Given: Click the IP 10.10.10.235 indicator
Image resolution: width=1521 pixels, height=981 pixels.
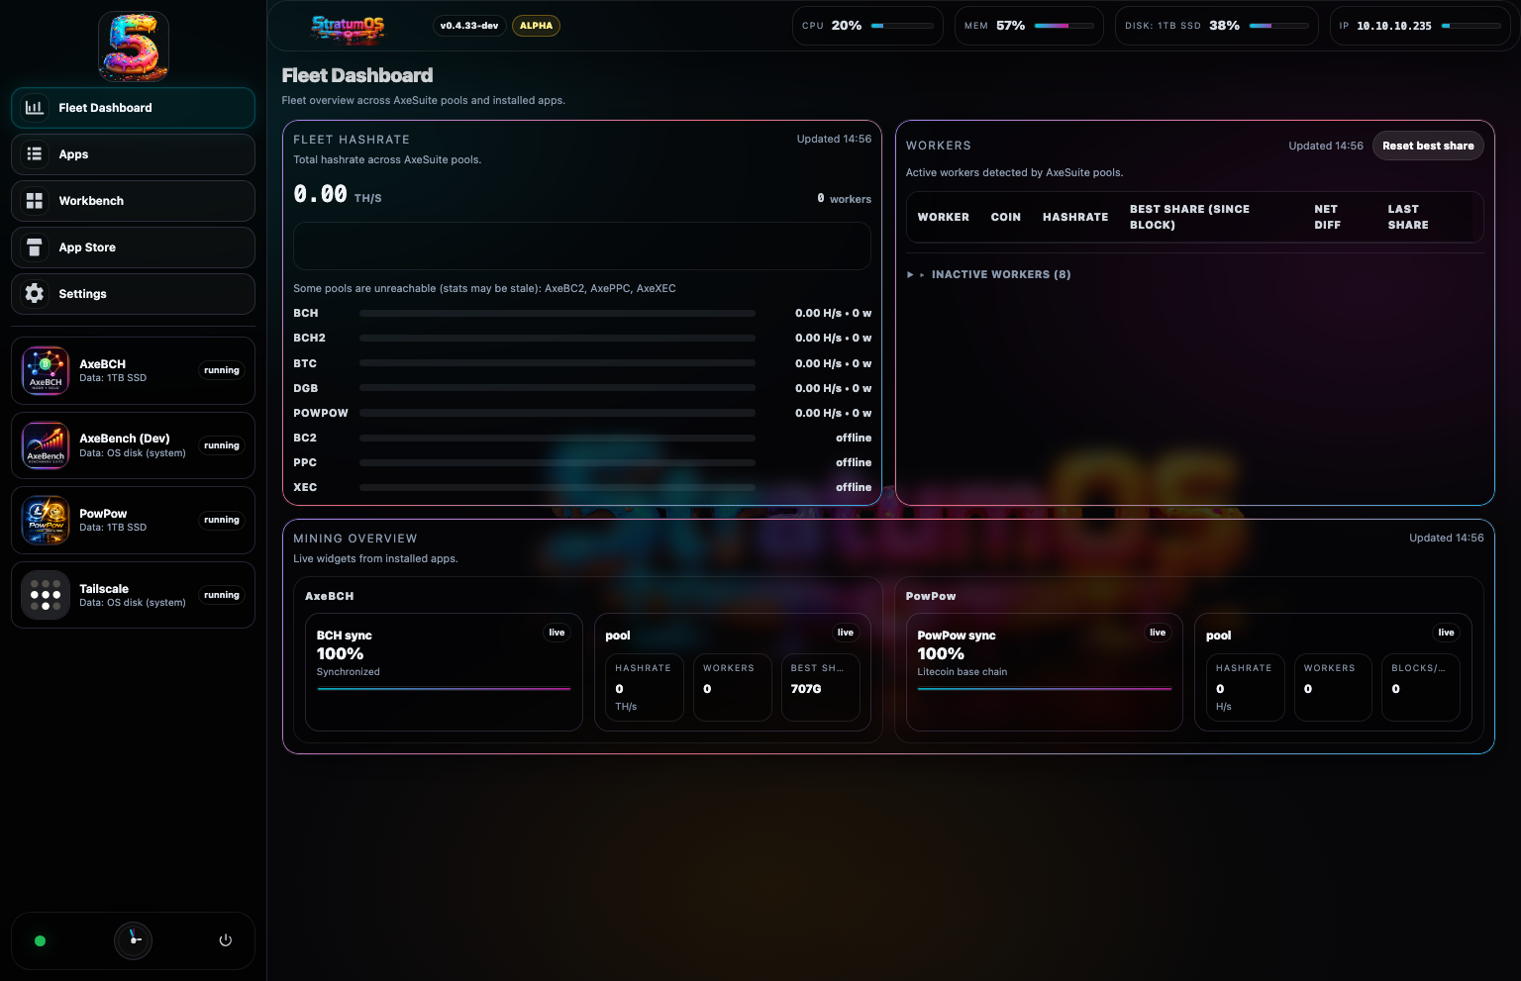Looking at the screenshot, I should [x=1419, y=26].
